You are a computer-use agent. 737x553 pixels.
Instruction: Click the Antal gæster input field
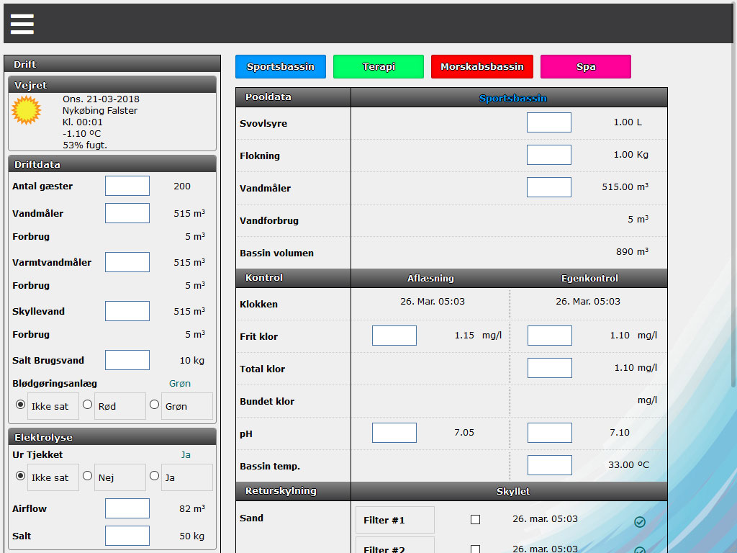tap(127, 186)
